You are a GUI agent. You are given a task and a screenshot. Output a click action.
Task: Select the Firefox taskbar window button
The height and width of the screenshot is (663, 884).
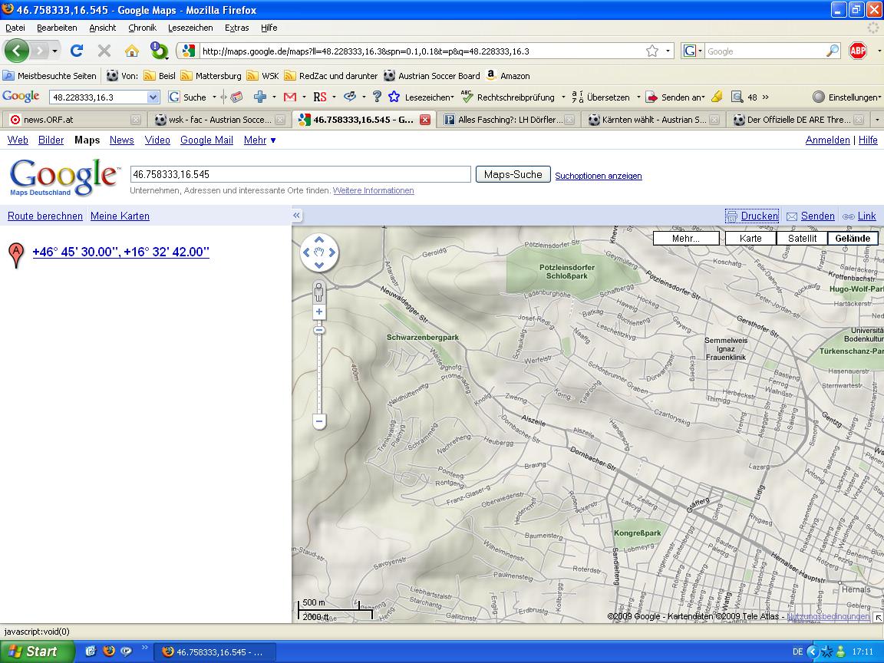(x=215, y=651)
